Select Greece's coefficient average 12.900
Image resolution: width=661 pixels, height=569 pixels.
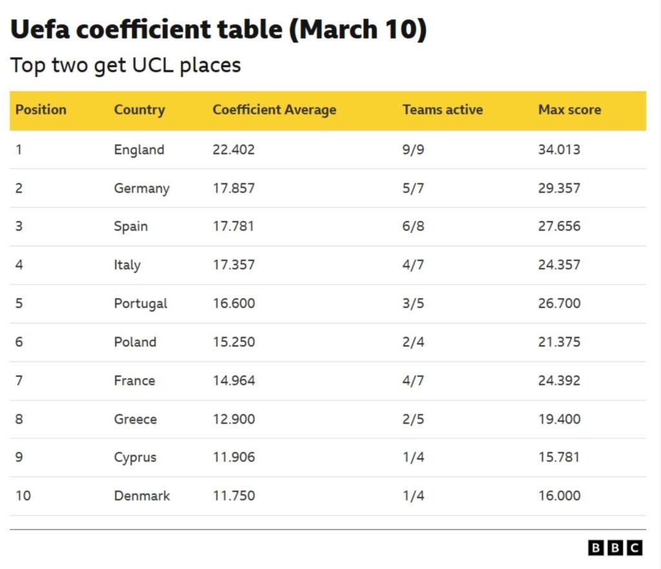234,419
